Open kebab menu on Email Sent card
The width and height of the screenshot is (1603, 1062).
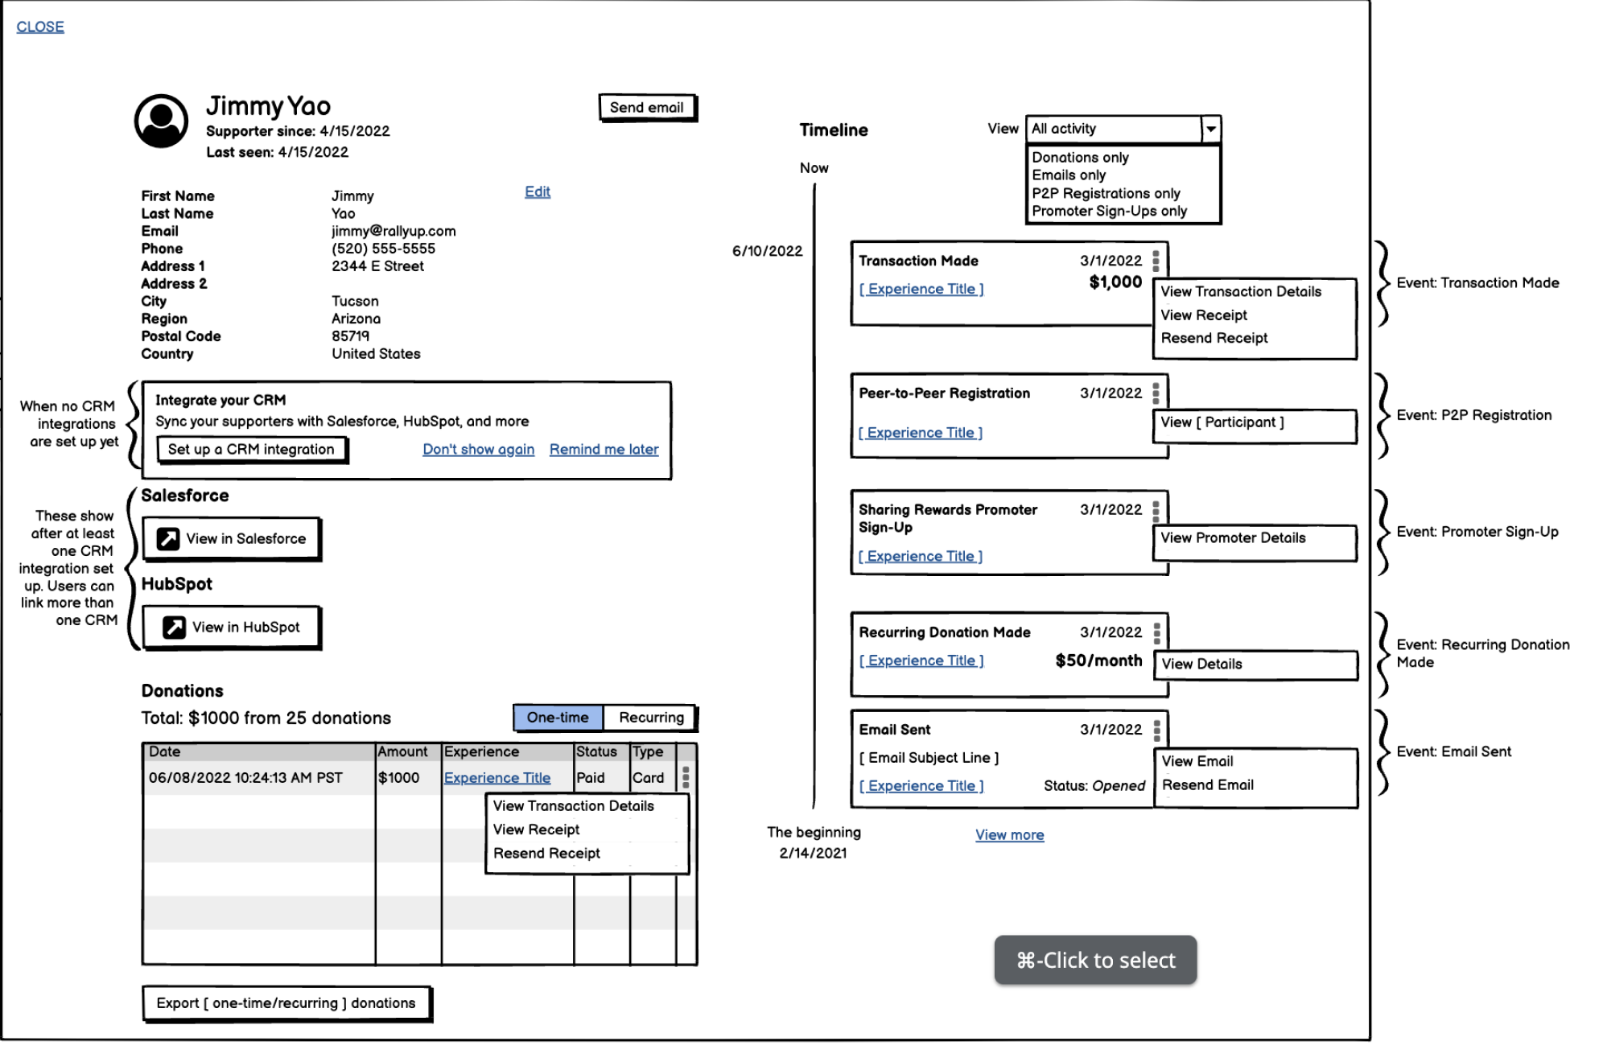point(1156,730)
